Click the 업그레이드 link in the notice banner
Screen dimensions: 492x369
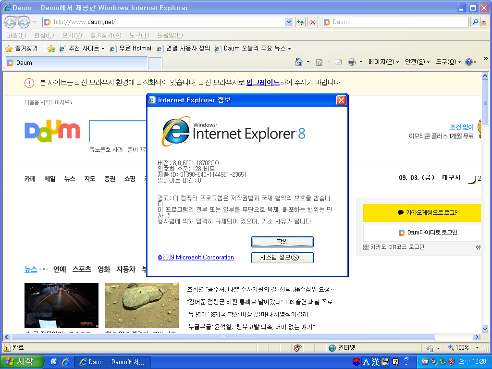263,83
